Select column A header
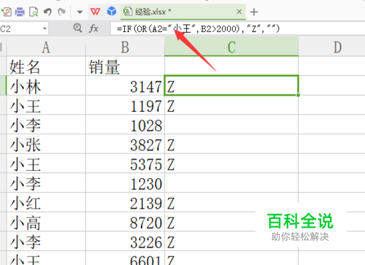The image size is (365, 265). point(46,47)
